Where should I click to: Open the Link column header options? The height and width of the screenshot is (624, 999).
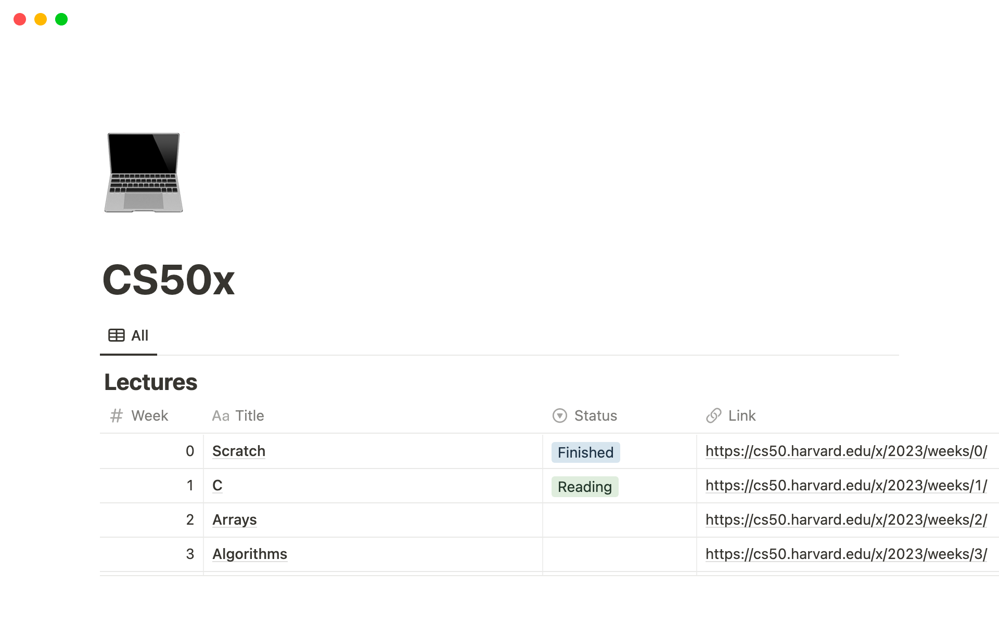pos(741,415)
